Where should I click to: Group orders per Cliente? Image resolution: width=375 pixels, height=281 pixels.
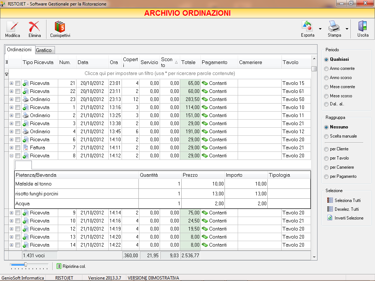326,149
